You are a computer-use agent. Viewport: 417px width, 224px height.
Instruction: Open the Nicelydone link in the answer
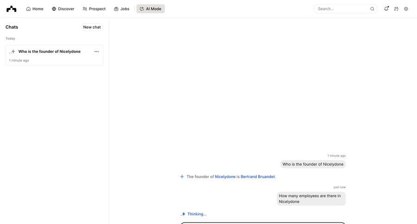[225, 177]
